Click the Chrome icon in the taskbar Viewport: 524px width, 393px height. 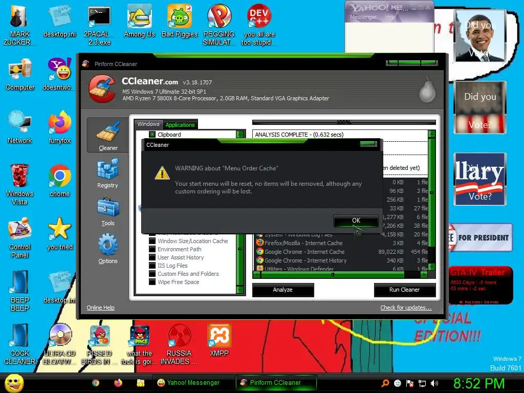(x=96, y=383)
